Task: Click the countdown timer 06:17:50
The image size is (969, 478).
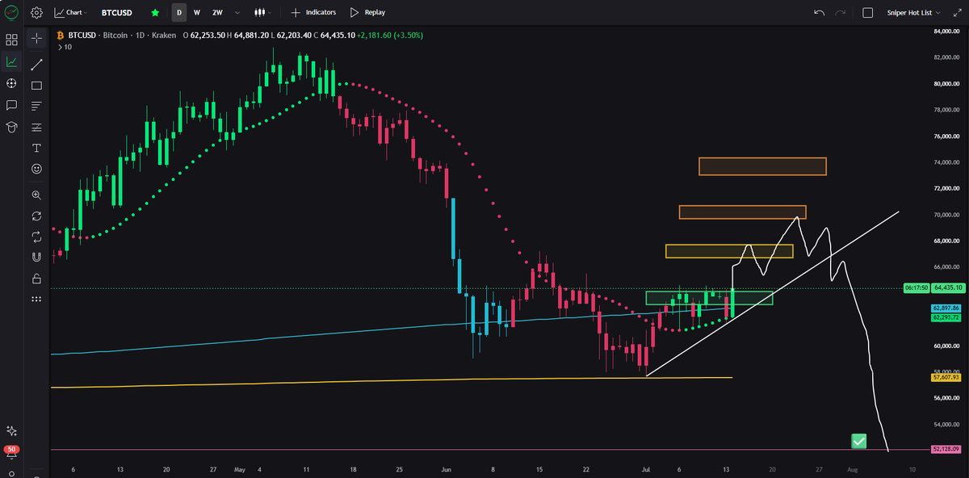Action: tap(917, 287)
